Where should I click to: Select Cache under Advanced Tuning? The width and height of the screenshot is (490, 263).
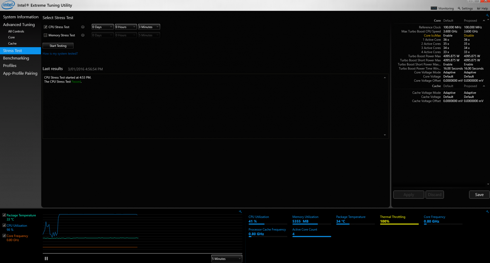click(12, 43)
